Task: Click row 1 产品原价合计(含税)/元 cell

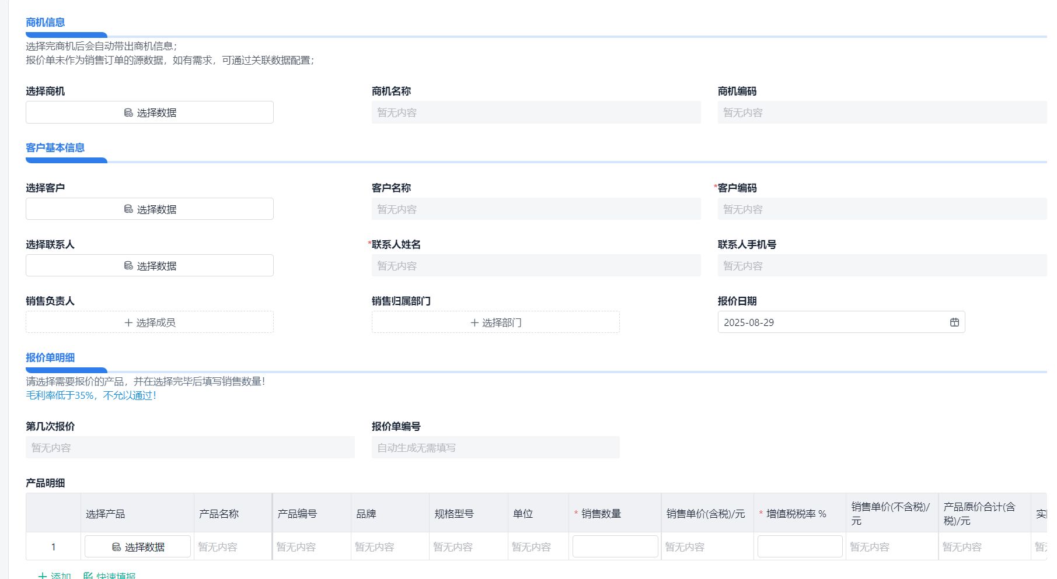Action: click(x=984, y=546)
